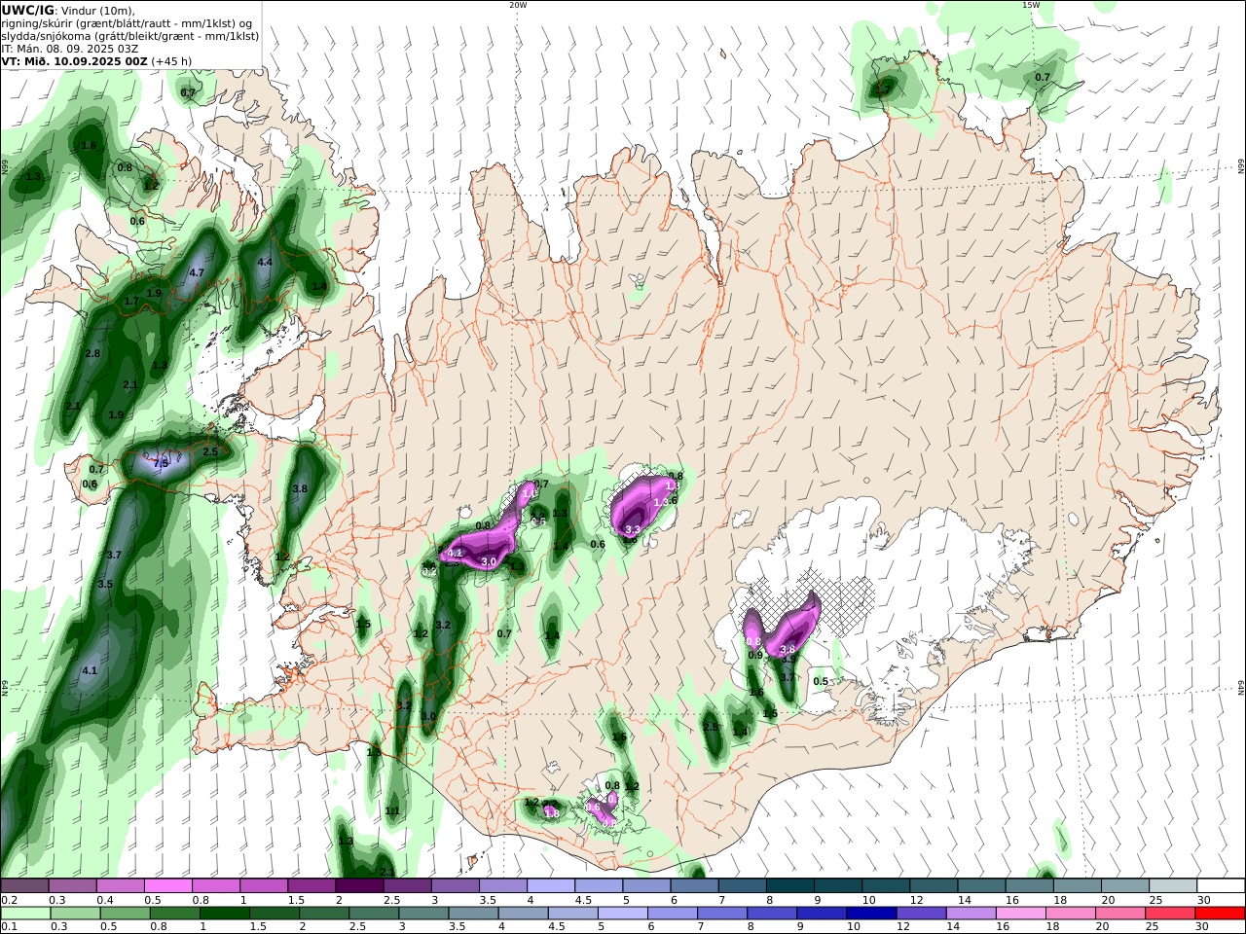
Task: Pick the pale grey snow swatch 25–30
Action: [x=1173, y=886]
